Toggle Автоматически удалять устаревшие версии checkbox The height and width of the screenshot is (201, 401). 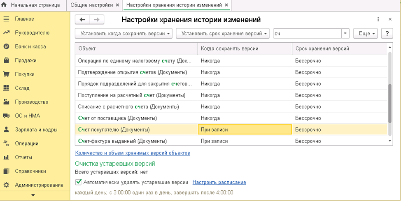[x=78, y=182]
